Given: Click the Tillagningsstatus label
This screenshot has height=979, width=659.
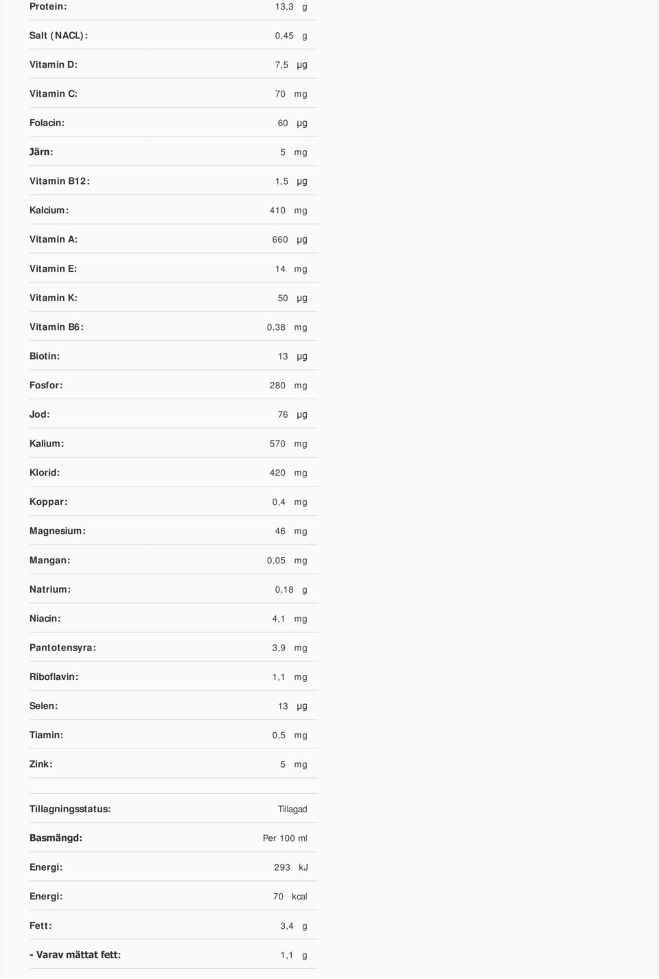Looking at the screenshot, I should (70, 809).
